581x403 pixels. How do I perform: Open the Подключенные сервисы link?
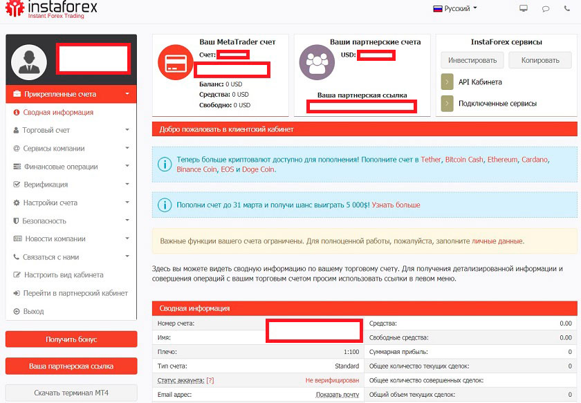[x=497, y=104]
